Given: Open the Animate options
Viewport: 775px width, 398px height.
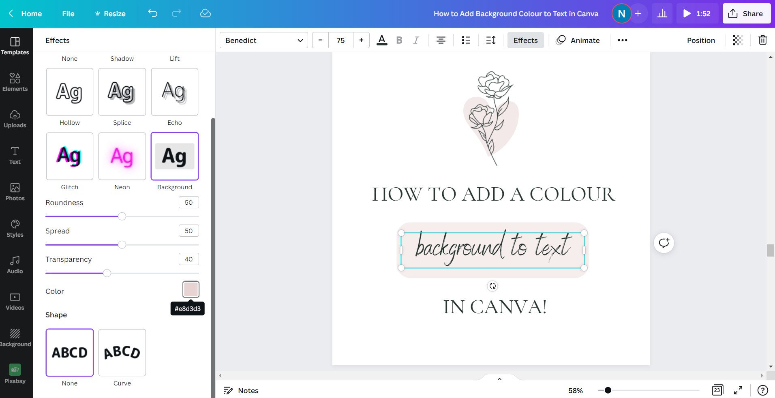Looking at the screenshot, I should 578,40.
